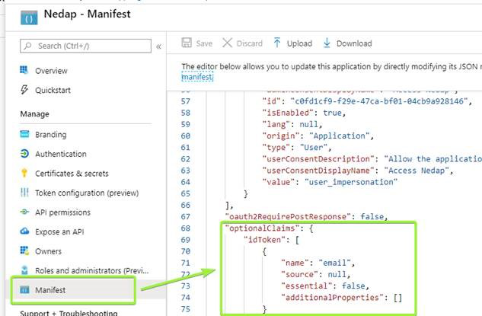Click the Discard X icon
This screenshot has width=482, height=316.
tap(227, 43)
